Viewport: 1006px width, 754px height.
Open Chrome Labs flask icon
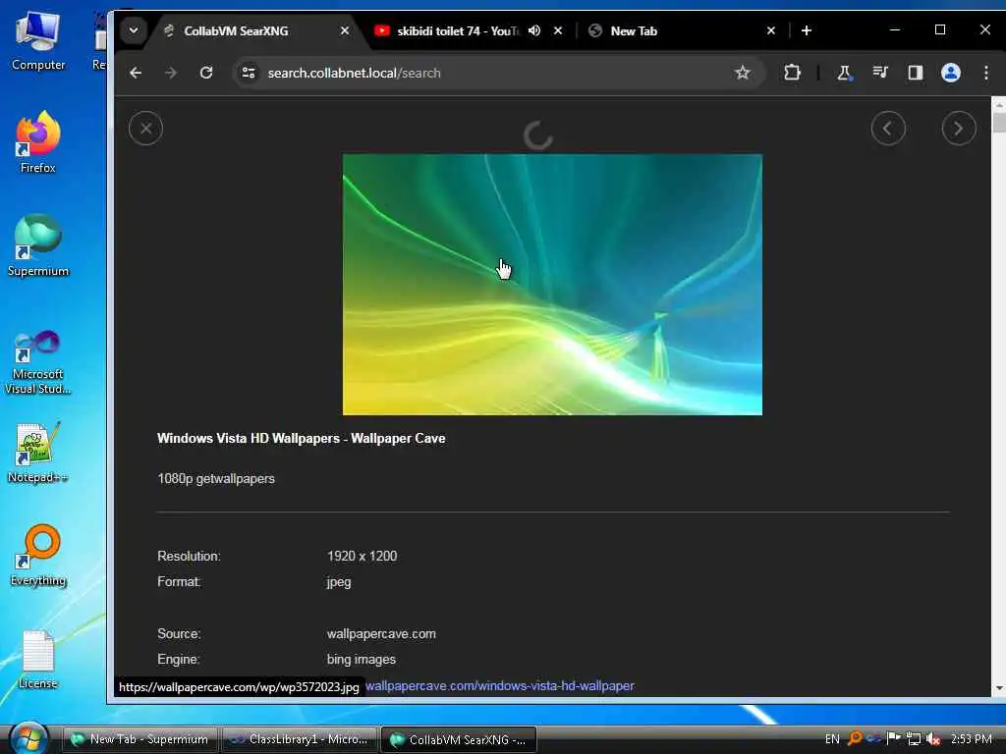pos(844,73)
